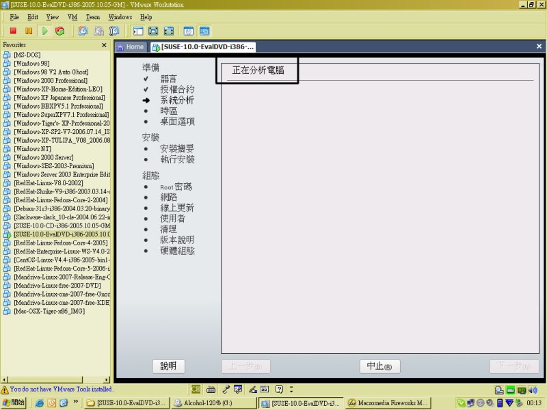Click the system tray clock 00:13
The height and width of the screenshot is (410, 547).
534,403
